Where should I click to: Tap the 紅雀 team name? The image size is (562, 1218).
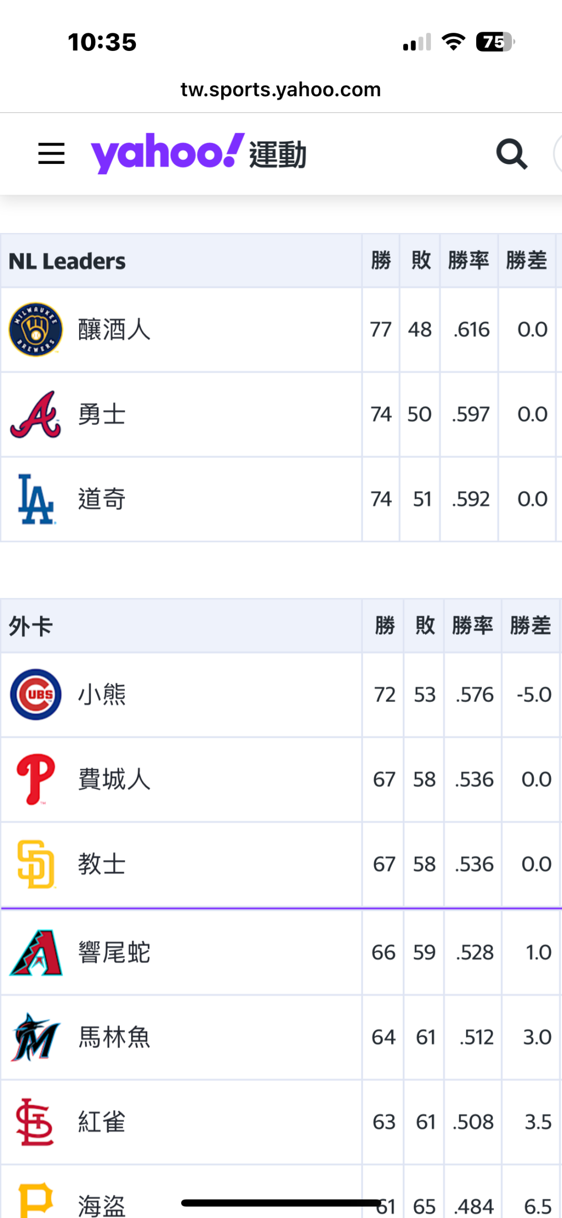(102, 1122)
